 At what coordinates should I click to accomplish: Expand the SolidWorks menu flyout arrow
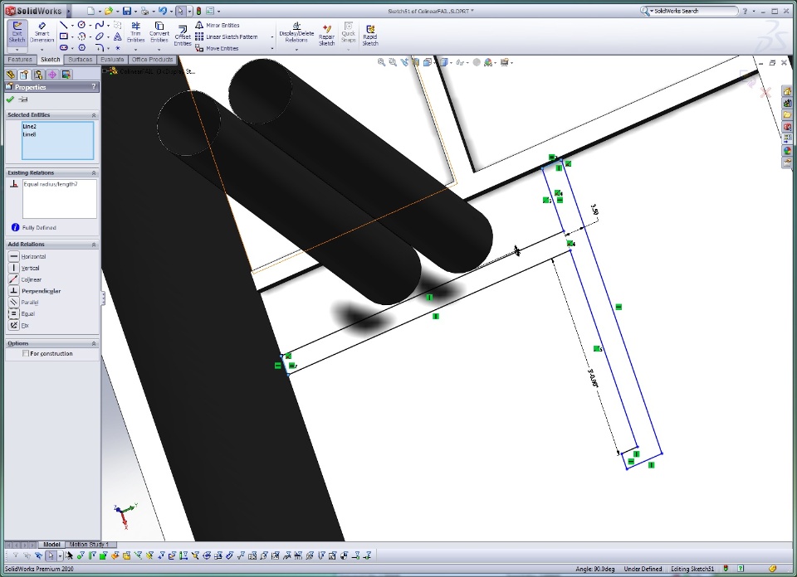pos(69,11)
